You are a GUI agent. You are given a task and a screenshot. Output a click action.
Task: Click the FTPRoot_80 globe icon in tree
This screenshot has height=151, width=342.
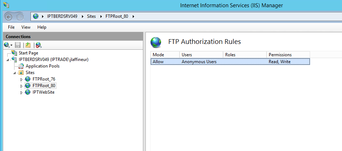[28, 86]
